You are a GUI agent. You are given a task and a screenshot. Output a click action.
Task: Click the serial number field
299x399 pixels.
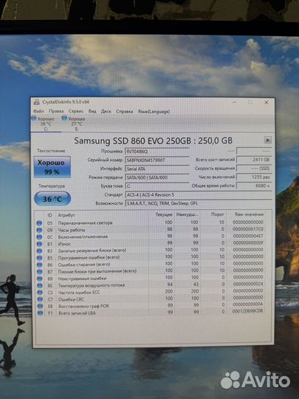(157, 160)
